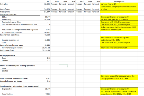The image size is (144, 96).
Task: Select Income from operations value 92,980
Action: click(47, 35)
